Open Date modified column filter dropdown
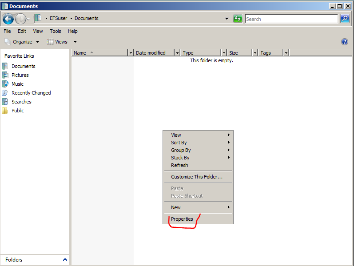This screenshot has width=354, height=266. (x=178, y=53)
